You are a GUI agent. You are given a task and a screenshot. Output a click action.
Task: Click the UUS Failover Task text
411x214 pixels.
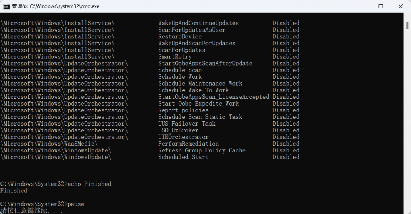187,124
